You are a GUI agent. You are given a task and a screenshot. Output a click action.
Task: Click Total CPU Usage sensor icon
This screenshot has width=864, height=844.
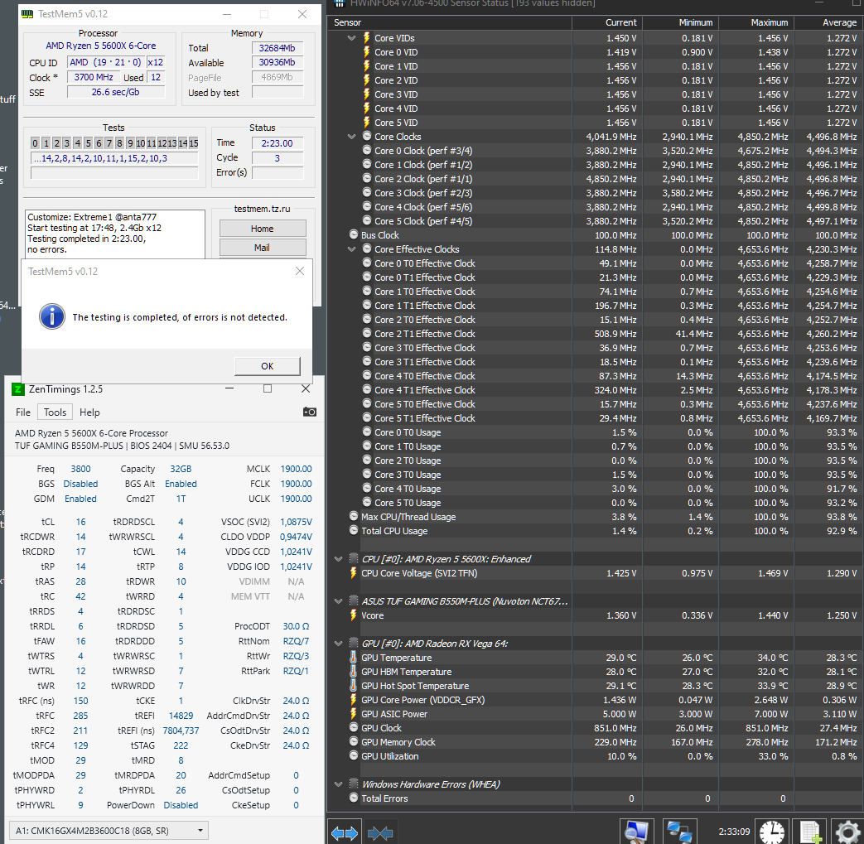point(354,530)
